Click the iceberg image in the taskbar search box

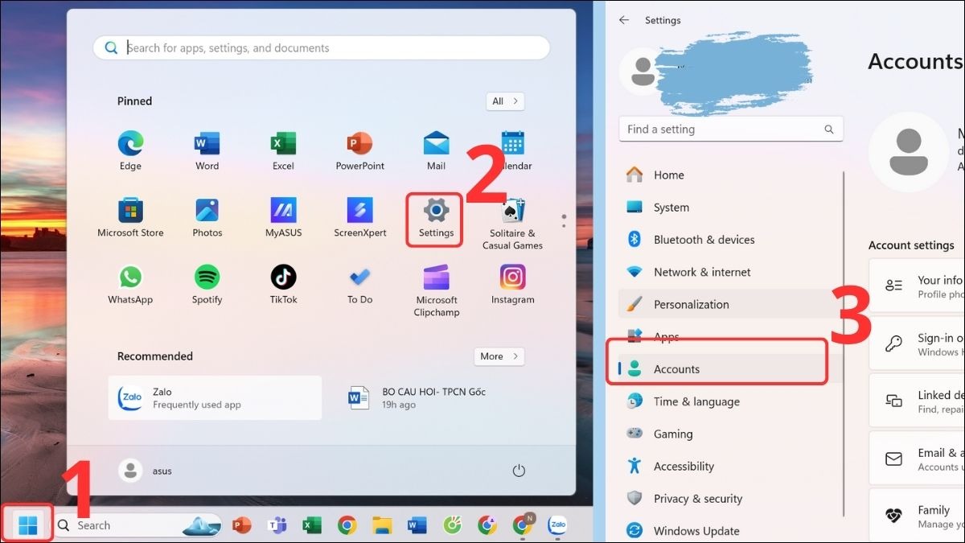pos(201,525)
